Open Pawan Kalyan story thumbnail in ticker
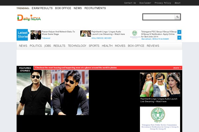 pos(35,35)
